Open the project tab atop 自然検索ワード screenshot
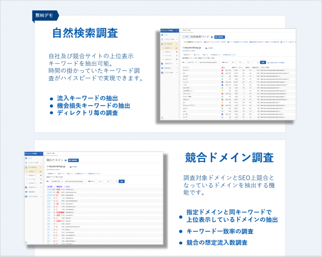 [186, 30]
